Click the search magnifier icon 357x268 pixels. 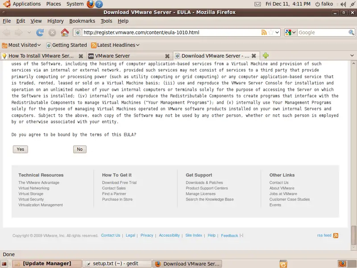tap(351, 32)
